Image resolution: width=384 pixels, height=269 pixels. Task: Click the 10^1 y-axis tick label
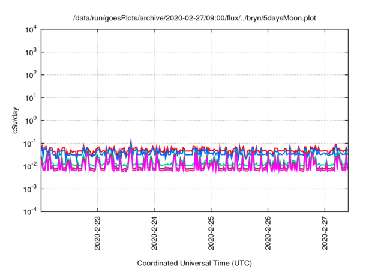coord(31,98)
